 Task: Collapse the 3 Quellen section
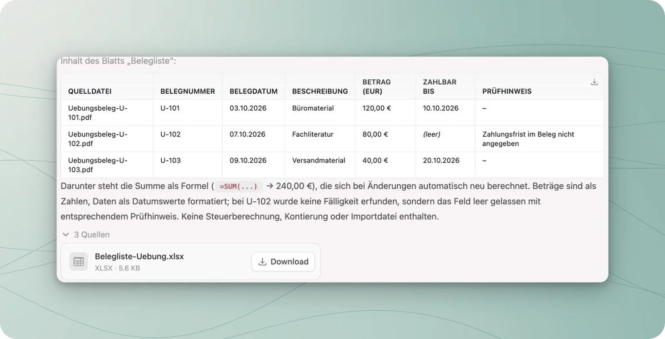coord(86,235)
